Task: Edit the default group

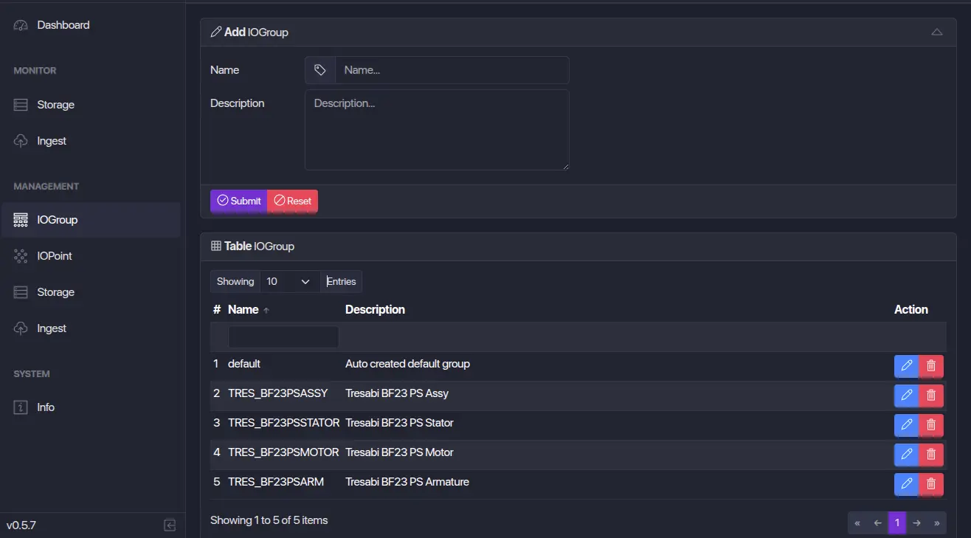Action: [x=907, y=365]
